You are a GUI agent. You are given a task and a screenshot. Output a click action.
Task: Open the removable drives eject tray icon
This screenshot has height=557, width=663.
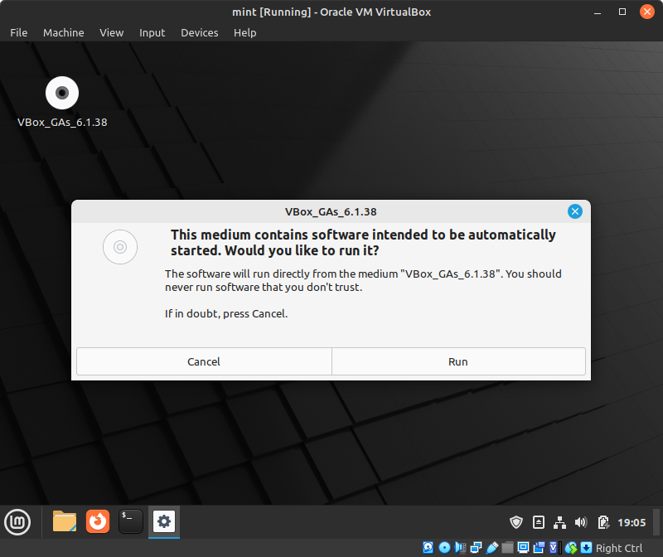(538, 522)
